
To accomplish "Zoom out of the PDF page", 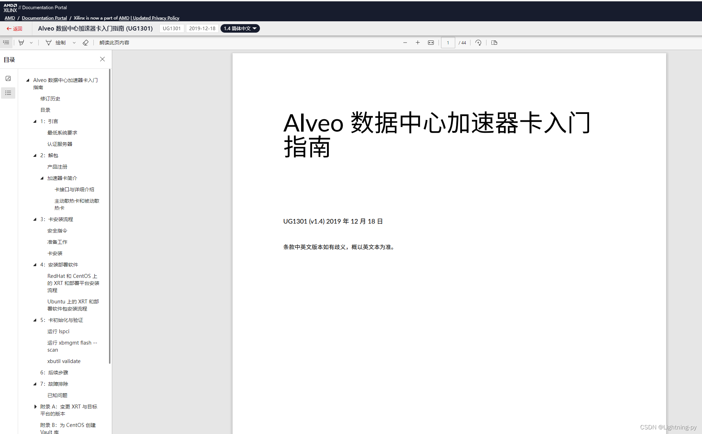I will [405, 42].
